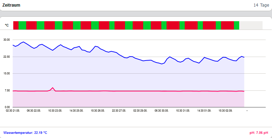Select the "22:30 27.08." x-axis label
This screenshot has width=272, height=138.
(119, 111)
